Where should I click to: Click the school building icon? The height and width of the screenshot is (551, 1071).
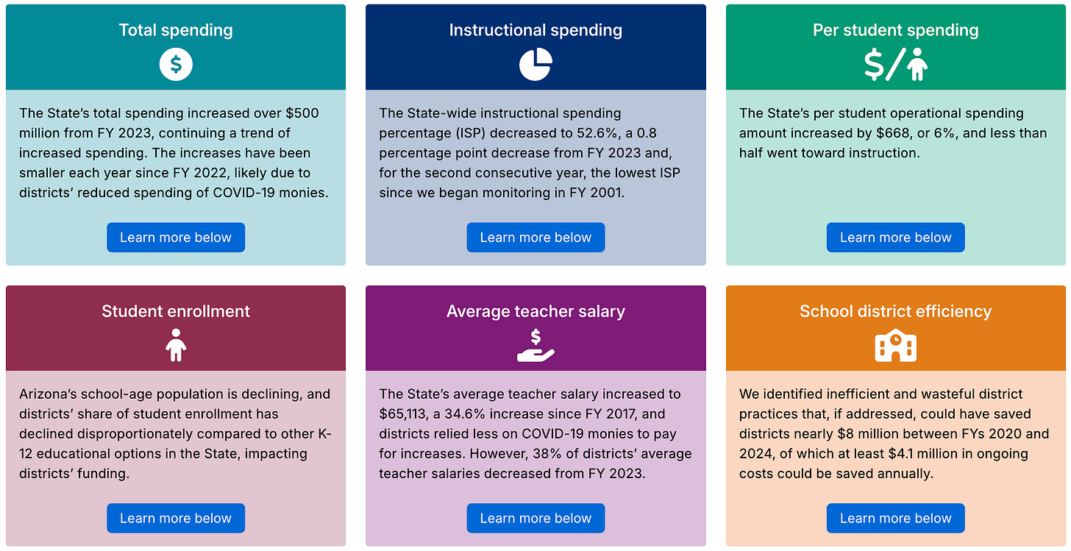pyautogui.click(x=895, y=345)
